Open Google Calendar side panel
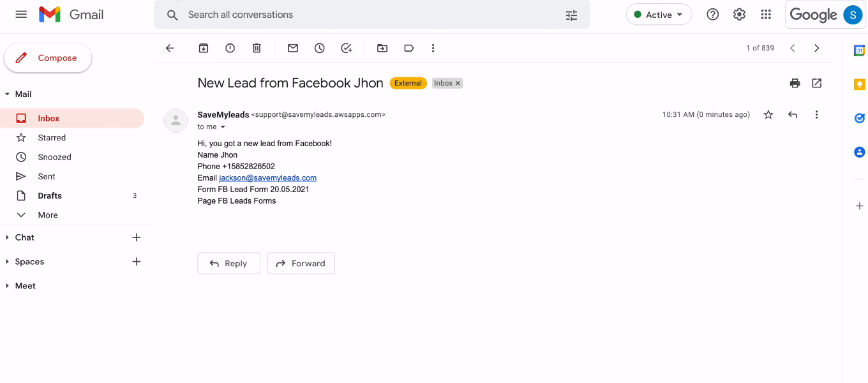This screenshot has width=868, height=383. [860, 50]
